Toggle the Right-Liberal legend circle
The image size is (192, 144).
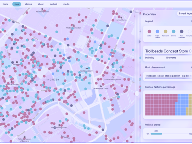[x=157, y=31]
